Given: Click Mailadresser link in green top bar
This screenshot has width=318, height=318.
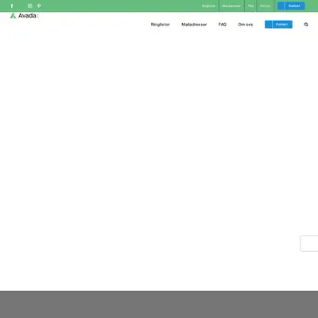Looking at the screenshot, I should coord(231,6).
